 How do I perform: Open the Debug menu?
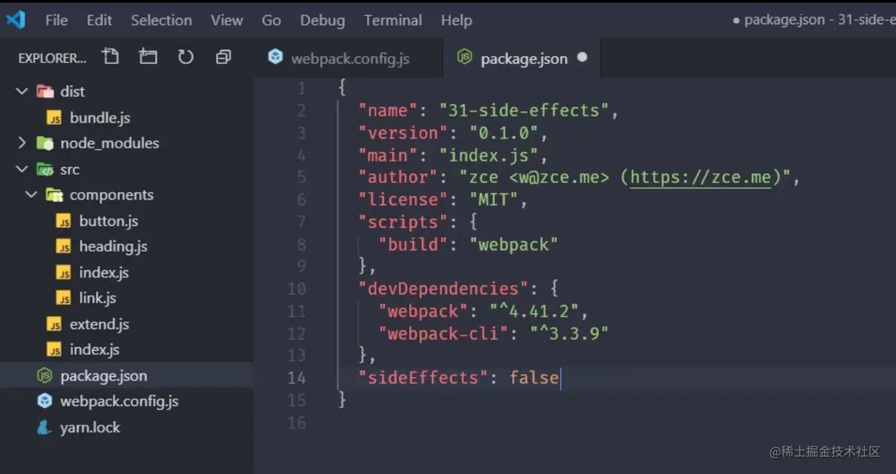323,20
